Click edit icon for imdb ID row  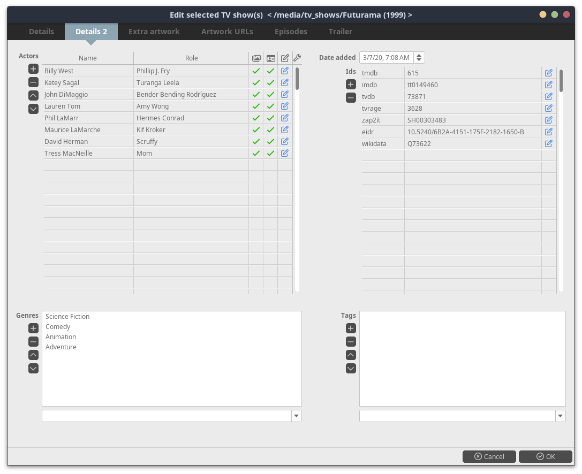549,85
